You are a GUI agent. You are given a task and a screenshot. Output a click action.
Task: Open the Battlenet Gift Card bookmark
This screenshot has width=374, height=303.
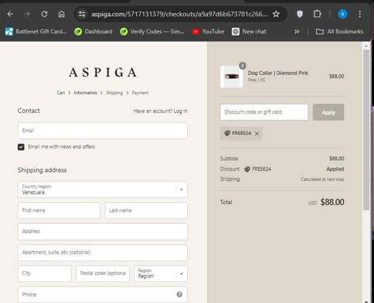pyautogui.click(x=36, y=32)
